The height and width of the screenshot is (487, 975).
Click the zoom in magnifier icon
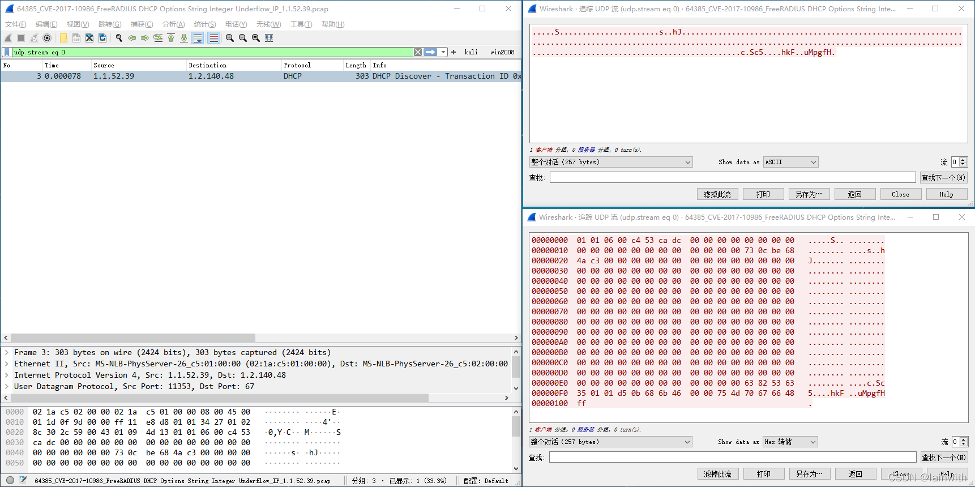coord(230,38)
